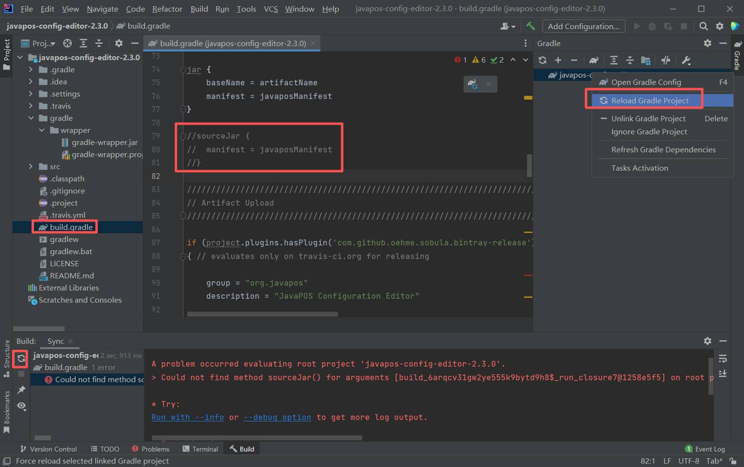The image size is (744, 467).
Task: Choose Unlink Gradle Project menu item
Action: [x=662, y=118]
